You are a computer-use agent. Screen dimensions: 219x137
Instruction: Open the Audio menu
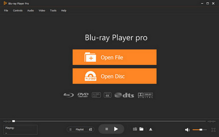(x=30, y=11)
